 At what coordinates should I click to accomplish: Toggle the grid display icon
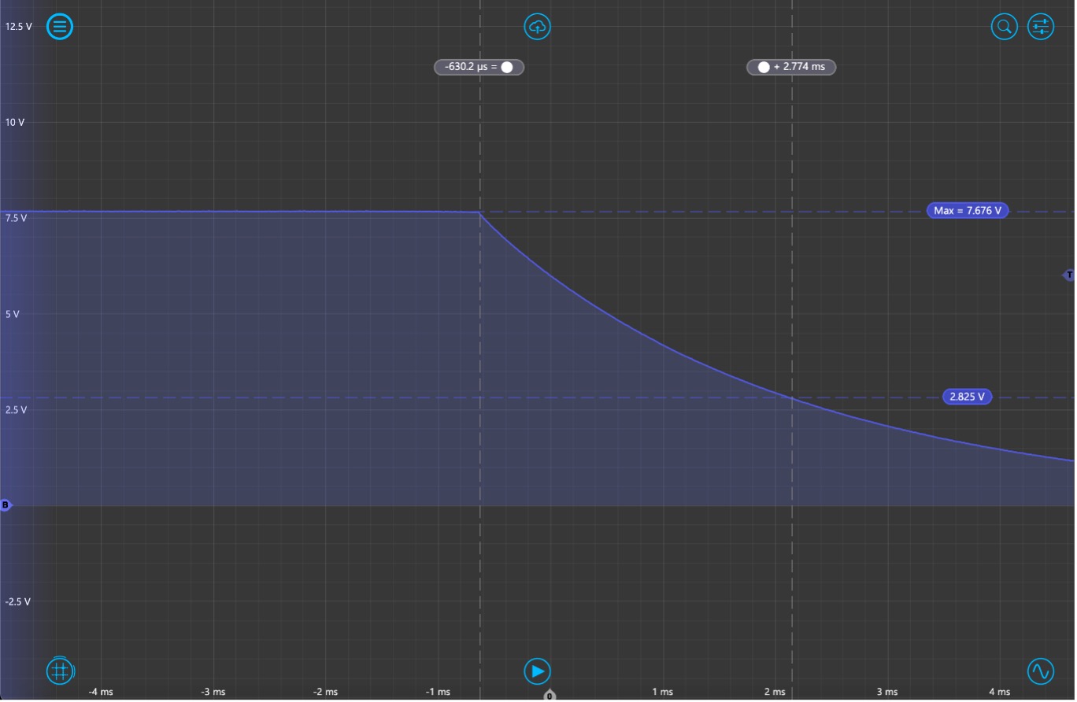coord(60,671)
